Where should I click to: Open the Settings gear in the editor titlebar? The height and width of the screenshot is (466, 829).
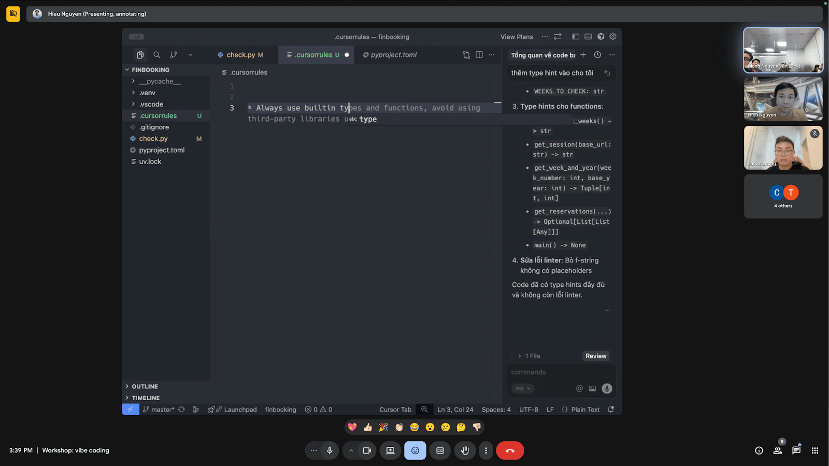click(612, 36)
